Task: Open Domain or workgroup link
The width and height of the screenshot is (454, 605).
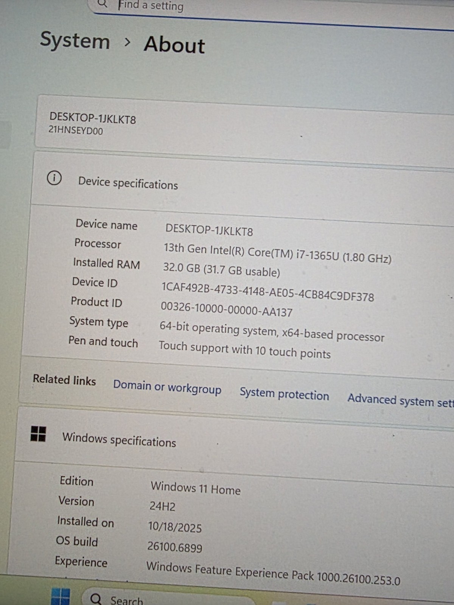Action: (167, 387)
